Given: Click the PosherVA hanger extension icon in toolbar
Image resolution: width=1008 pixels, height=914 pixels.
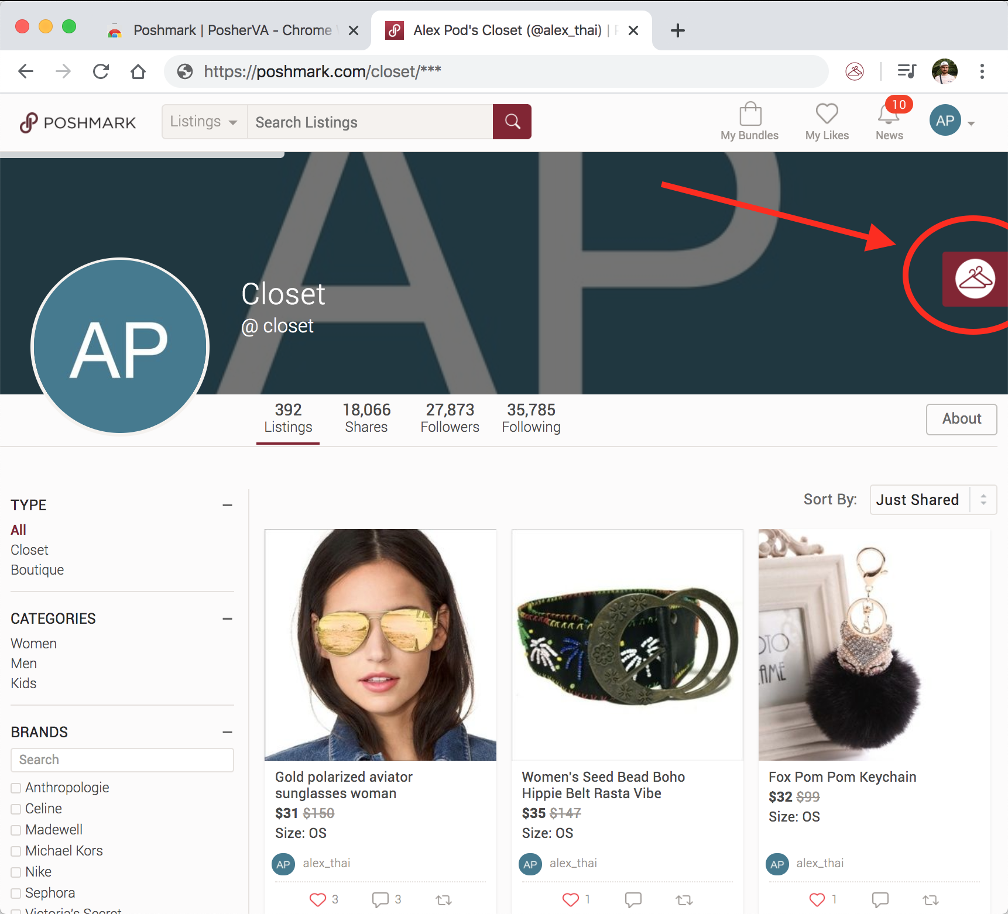Looking at the screenshot, I should point(855,71).
